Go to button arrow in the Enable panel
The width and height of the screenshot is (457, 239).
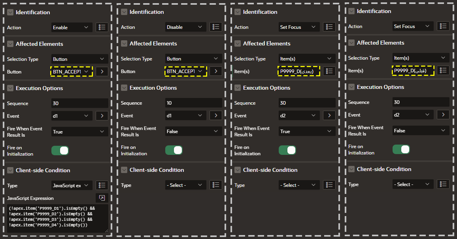click(x=102, y=72)
